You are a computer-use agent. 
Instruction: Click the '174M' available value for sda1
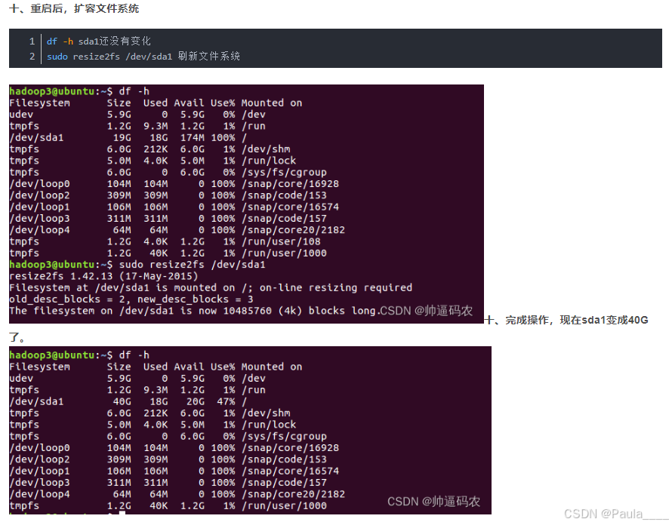(192, 137)
